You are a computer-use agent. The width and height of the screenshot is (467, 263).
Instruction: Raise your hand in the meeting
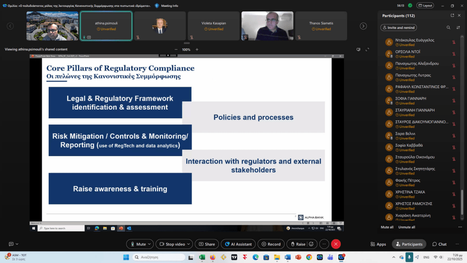pos(297,244)
